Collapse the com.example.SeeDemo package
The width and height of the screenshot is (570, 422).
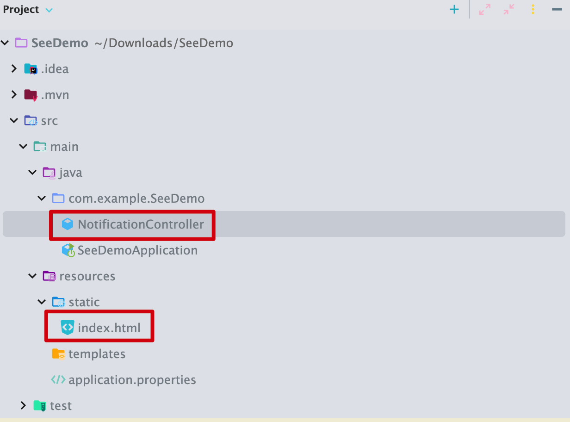pos(42,199)
